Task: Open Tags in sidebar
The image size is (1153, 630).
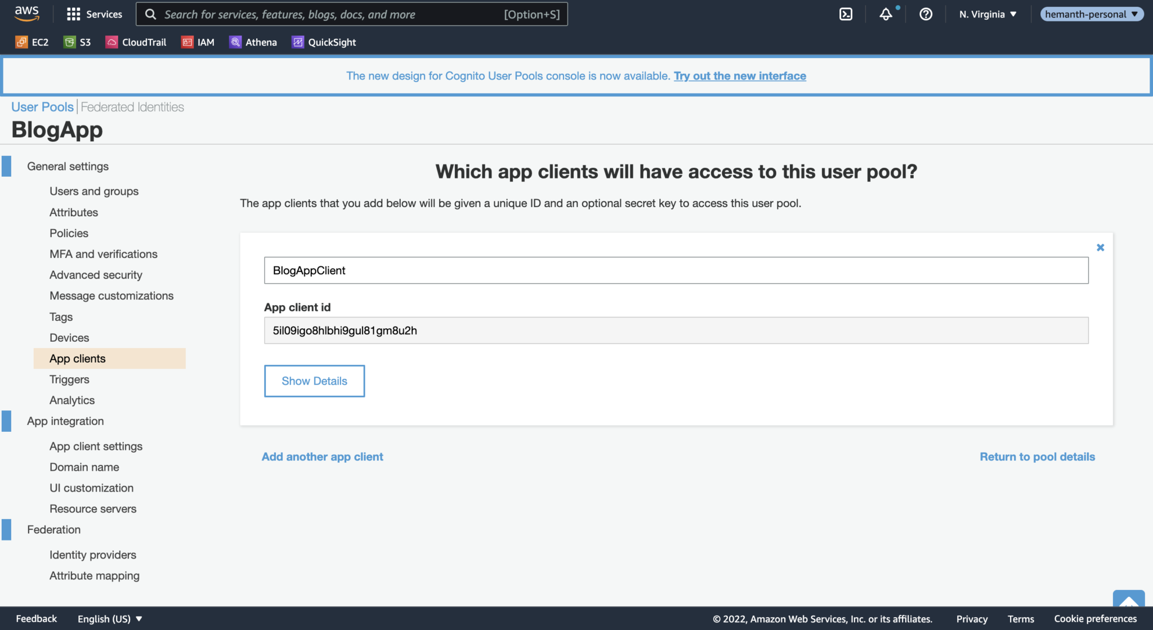Action: [61, 317]
